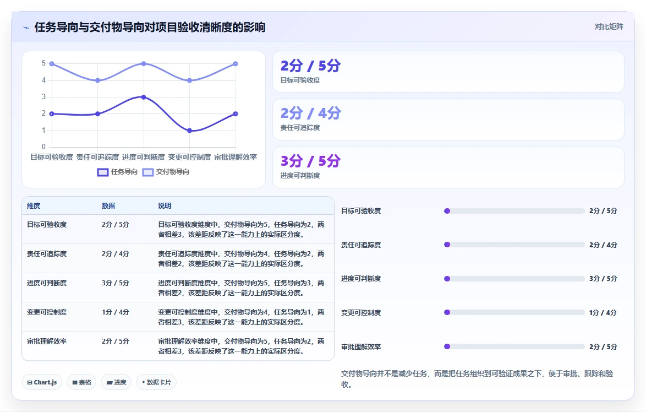Click the 目标可验收度 2分 / 5分 data card
Image resolution: width=646 pixels, height=412 pixels.
coord(448,72)
